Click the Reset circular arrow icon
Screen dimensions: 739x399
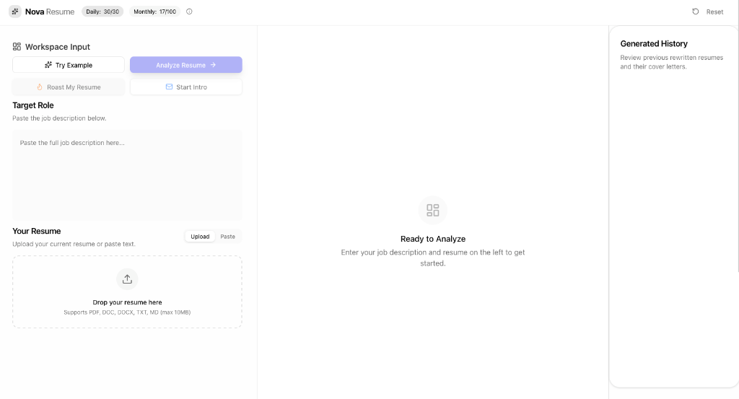695,12
